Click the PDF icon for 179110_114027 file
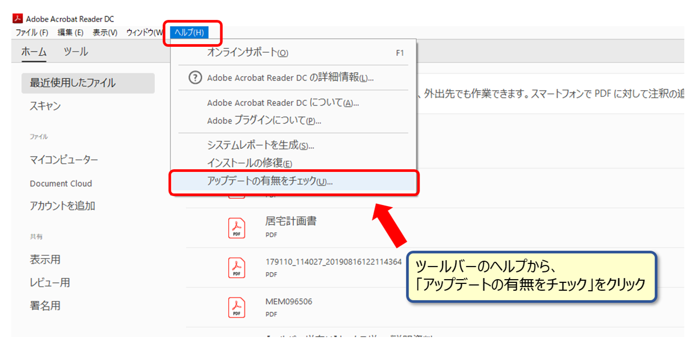Viewport: 695px width, 347px height. click(237, 268)
